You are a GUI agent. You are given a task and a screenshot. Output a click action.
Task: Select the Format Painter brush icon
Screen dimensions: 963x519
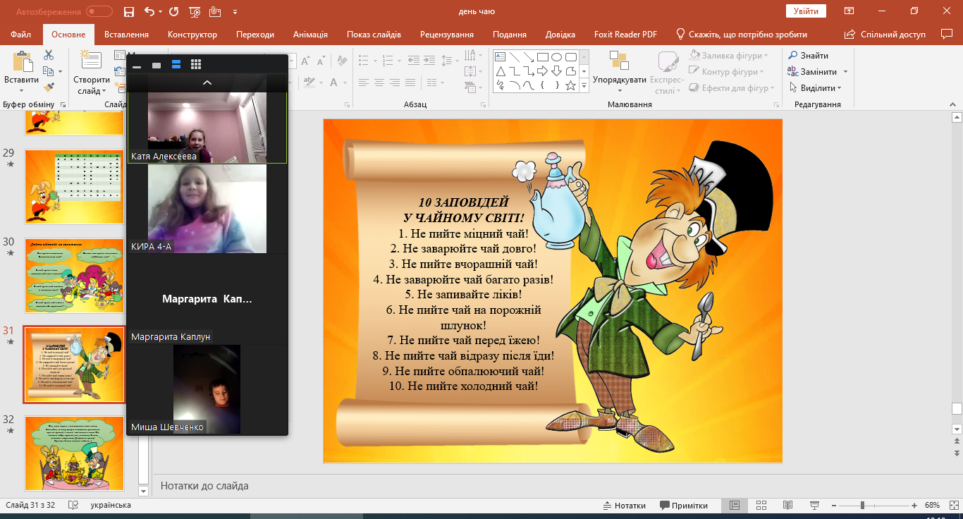tap(49, 87)
